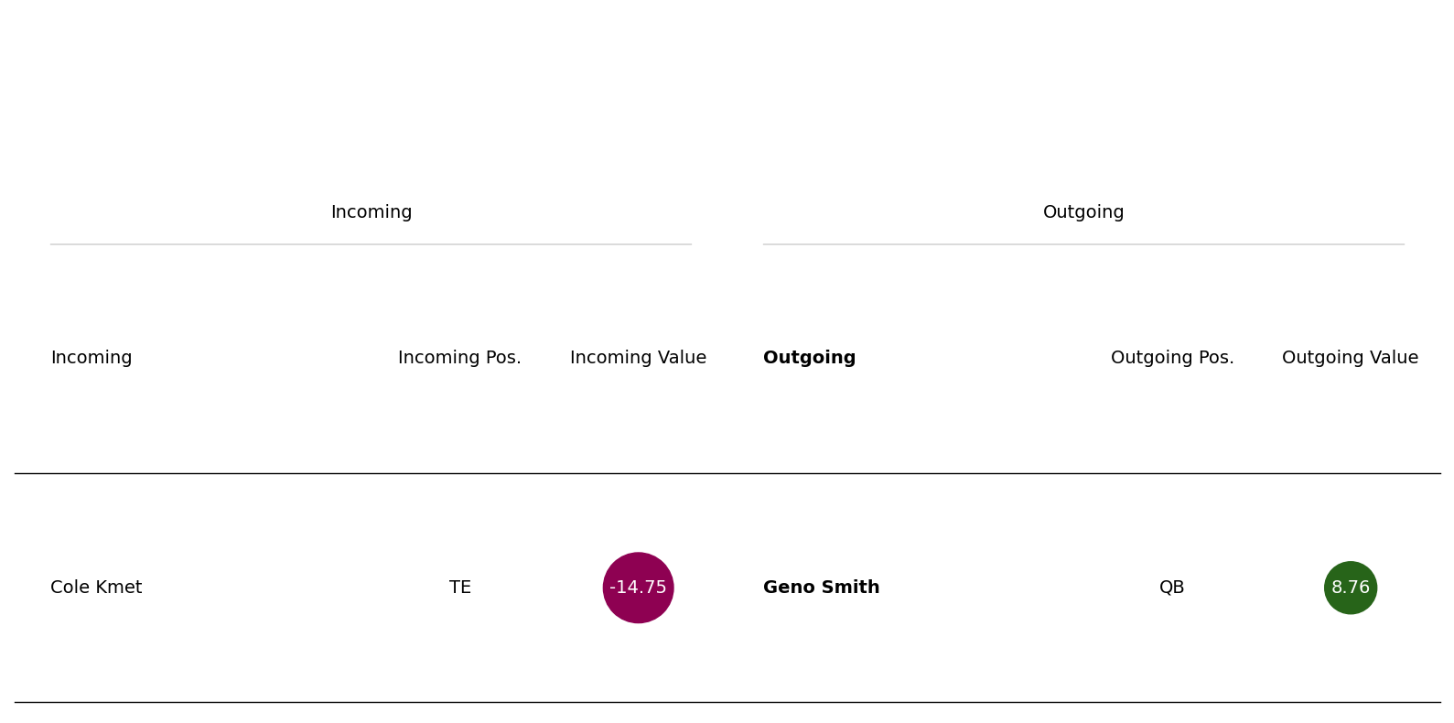Click the bottom black table border line
The image size is (1454, 723).
pos(727,702)
